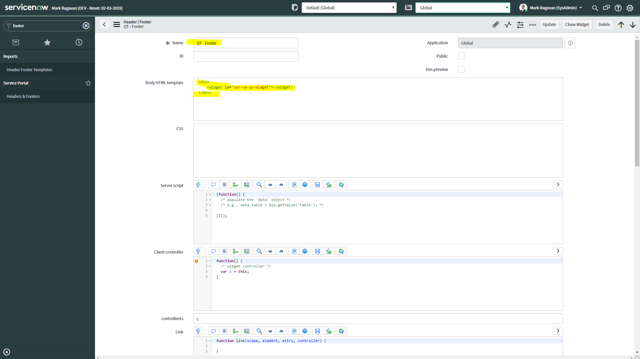The height and width of the screenshot is (359, 640).
Task: Click the personalize form sliders icon
Action: 520,24
